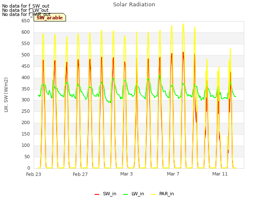Click the Mar 3 x-axis label

127,174
